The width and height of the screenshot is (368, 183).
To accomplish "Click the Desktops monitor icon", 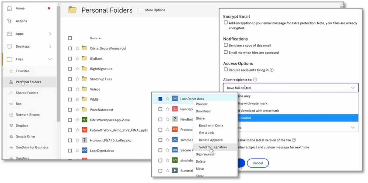I will click(9, 46).
